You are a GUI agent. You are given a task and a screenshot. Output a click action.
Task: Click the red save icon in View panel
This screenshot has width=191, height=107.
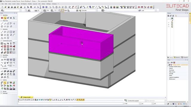[x=174, y=62]
